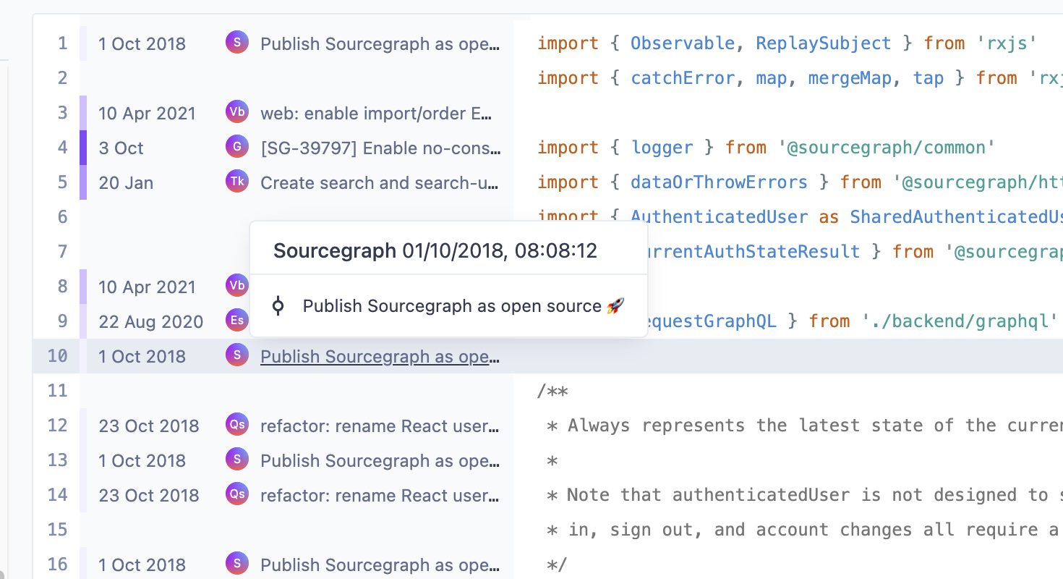Click 'logger' identifier on line 4

click(x=662, y=148)
